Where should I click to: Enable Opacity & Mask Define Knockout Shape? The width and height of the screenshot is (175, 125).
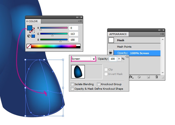tap(72, 89)
